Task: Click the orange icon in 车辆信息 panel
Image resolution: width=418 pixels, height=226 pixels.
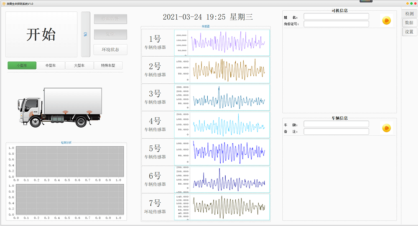Action: 387,128
